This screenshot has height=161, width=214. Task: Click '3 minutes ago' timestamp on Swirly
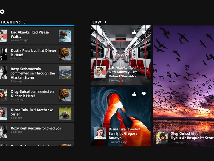pyautogui.click(x=118, y=142)
